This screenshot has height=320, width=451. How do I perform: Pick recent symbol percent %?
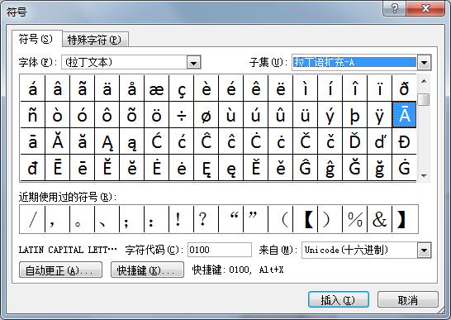pos(354,219)
